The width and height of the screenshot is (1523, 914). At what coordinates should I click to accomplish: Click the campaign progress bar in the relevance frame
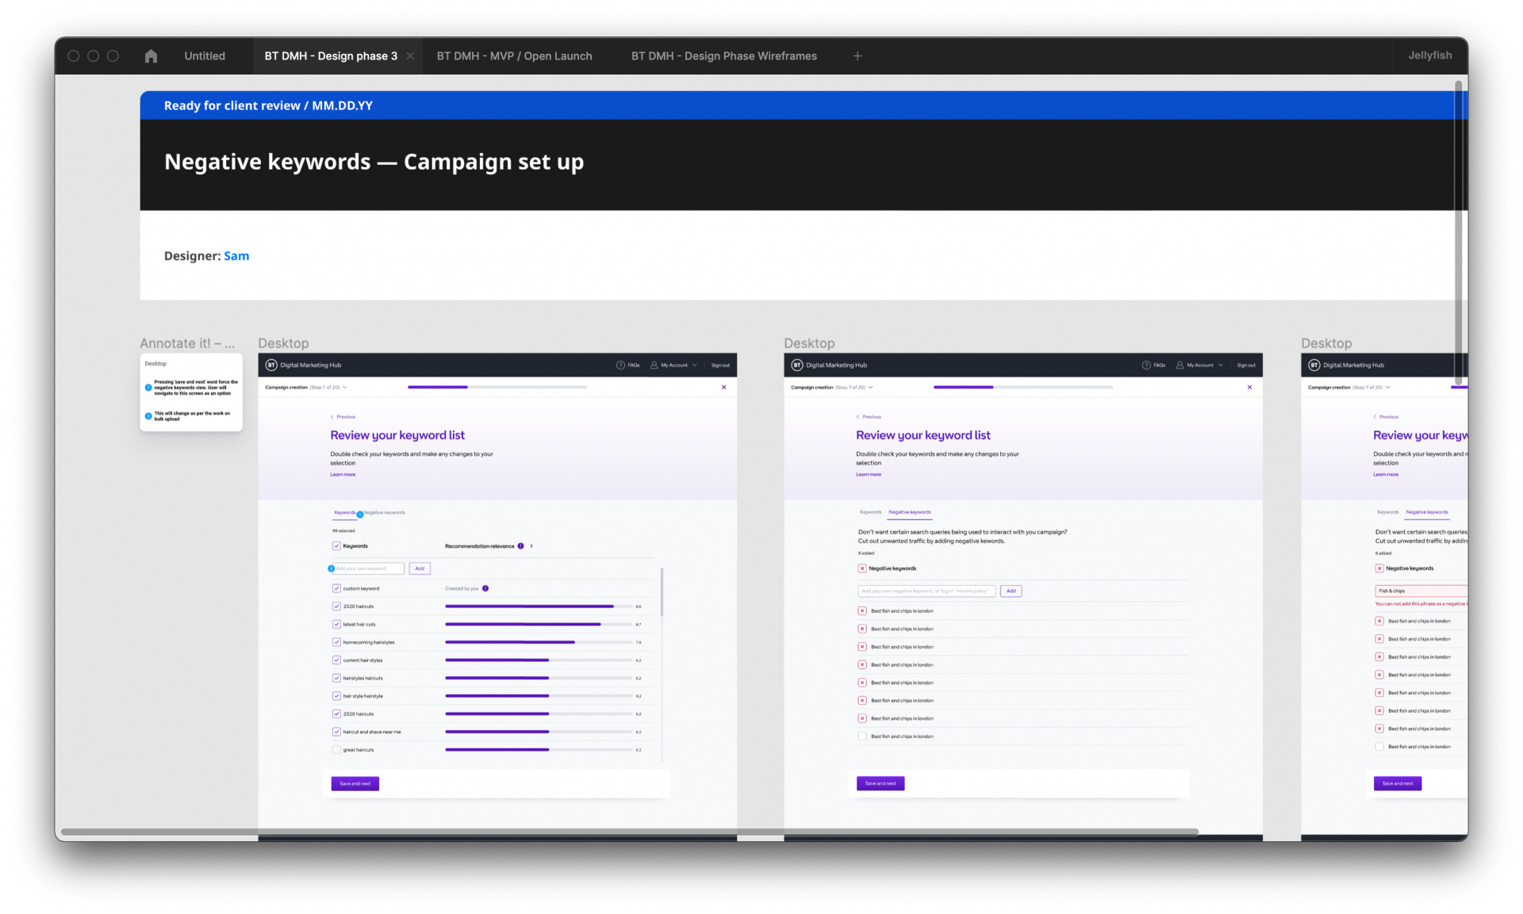point(497,388)
